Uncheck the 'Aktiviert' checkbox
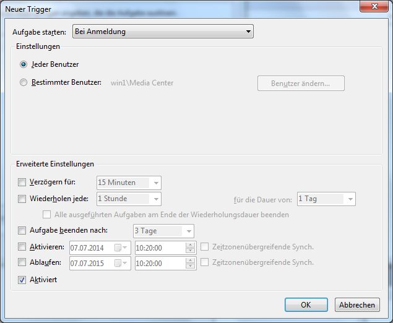393x323 pixels. pos(22,280)
